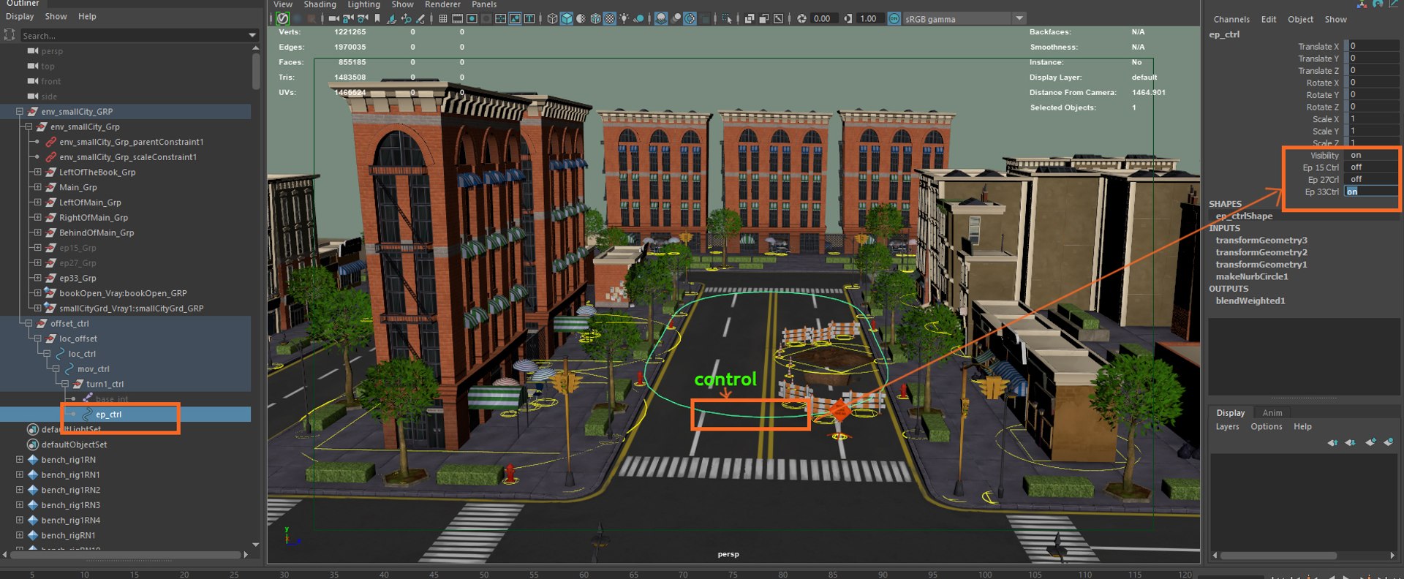Click the Options menu in the Layer Editor
The image size is (1404, 579).
[x=1267, y=427]
